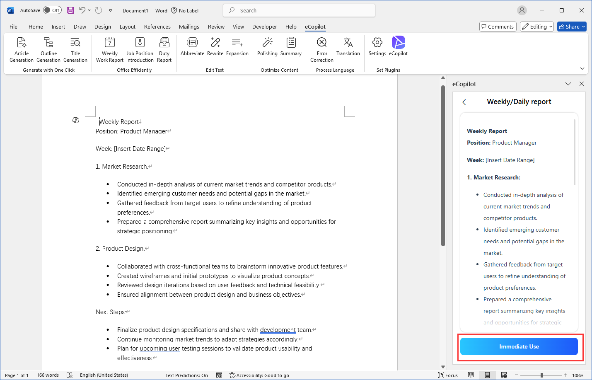Run Error Correction on the document
This screenshot has height=380, width=592.
pyautogui.click(x=321, y=49)
